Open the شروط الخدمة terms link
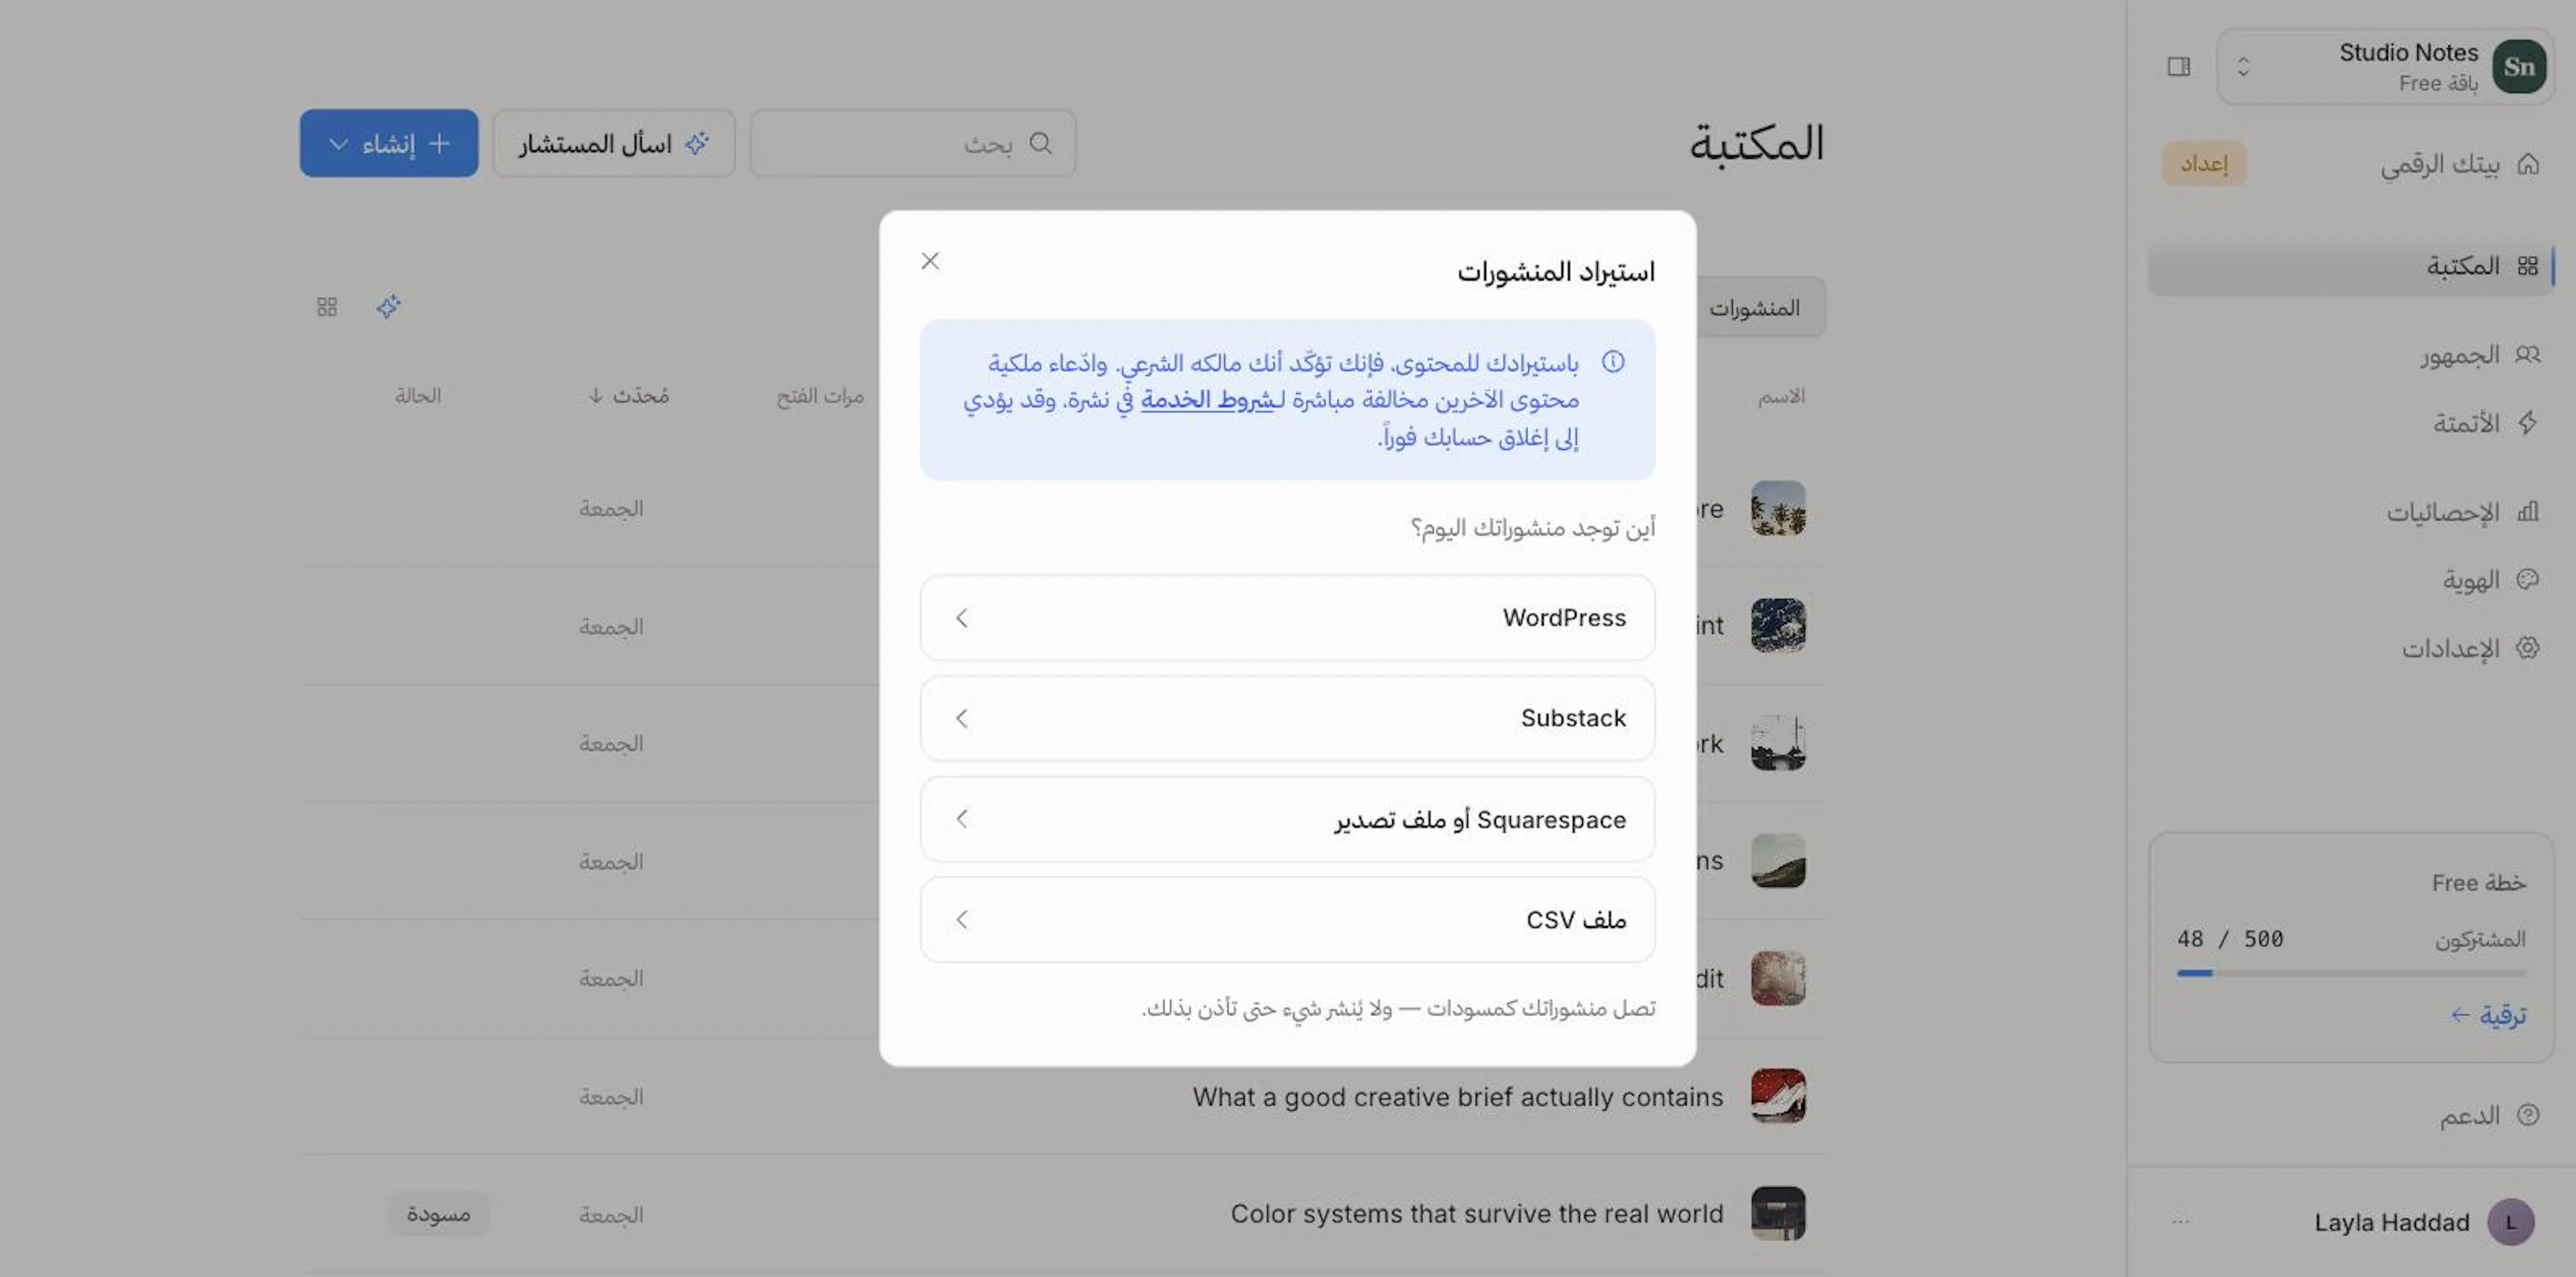Image resolution: width=2576 pixels, height=1277 pixels. (1208, 400)
